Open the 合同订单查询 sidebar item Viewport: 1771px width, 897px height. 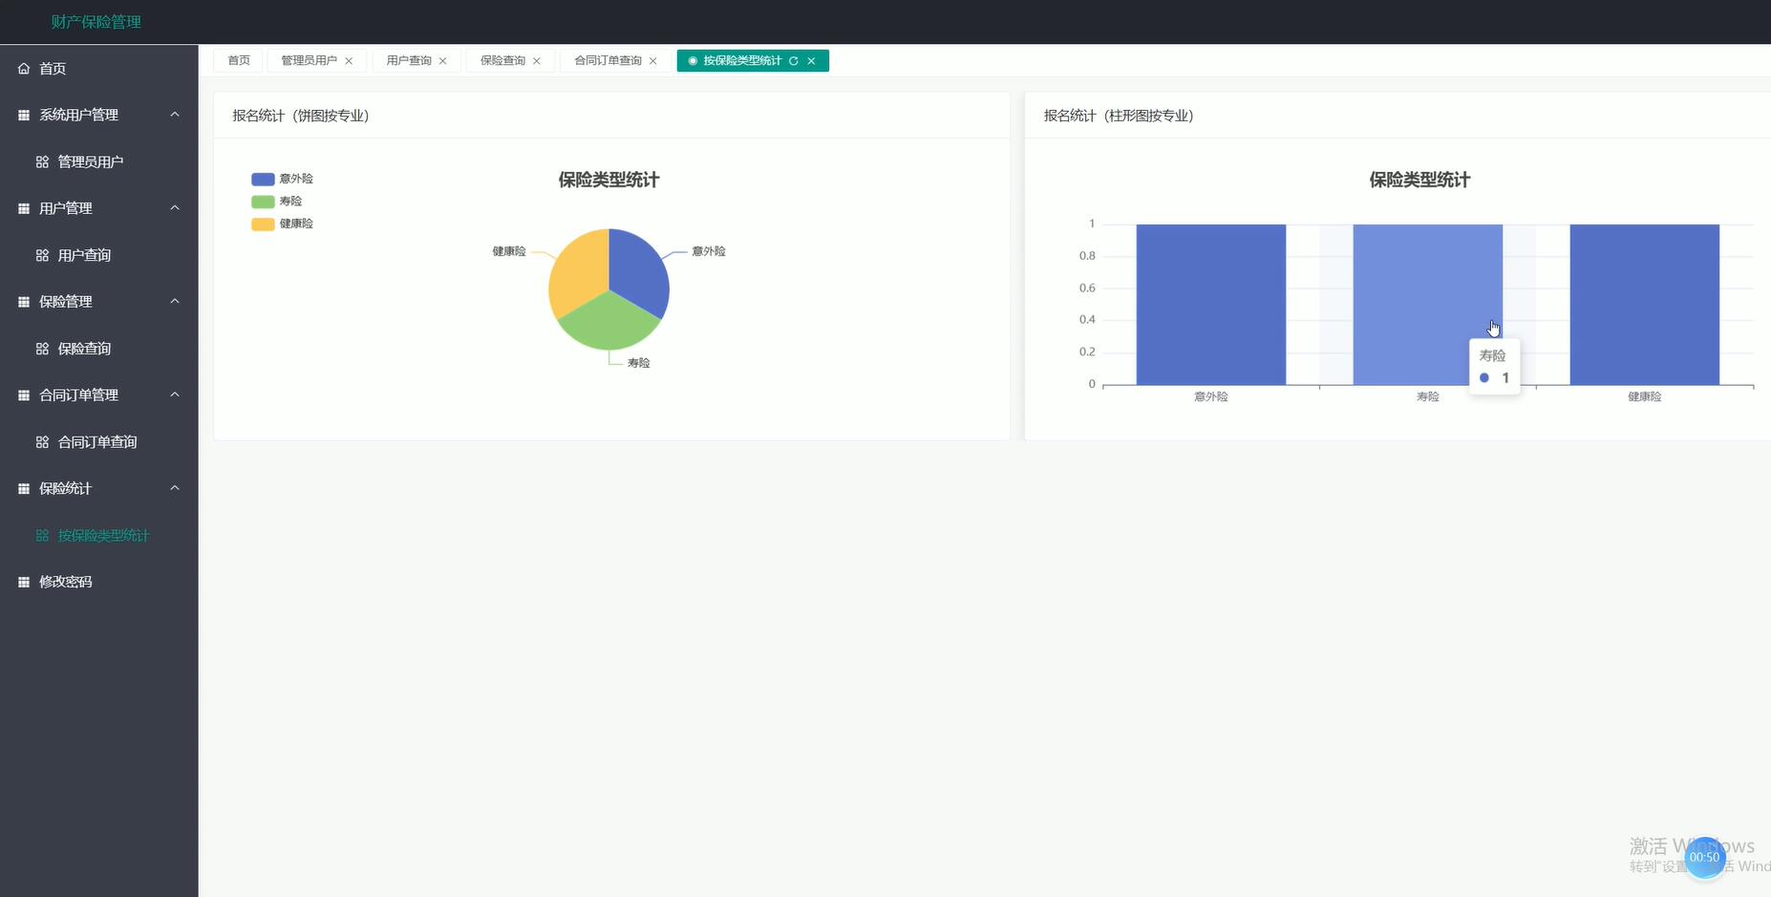tap(96, 442)
